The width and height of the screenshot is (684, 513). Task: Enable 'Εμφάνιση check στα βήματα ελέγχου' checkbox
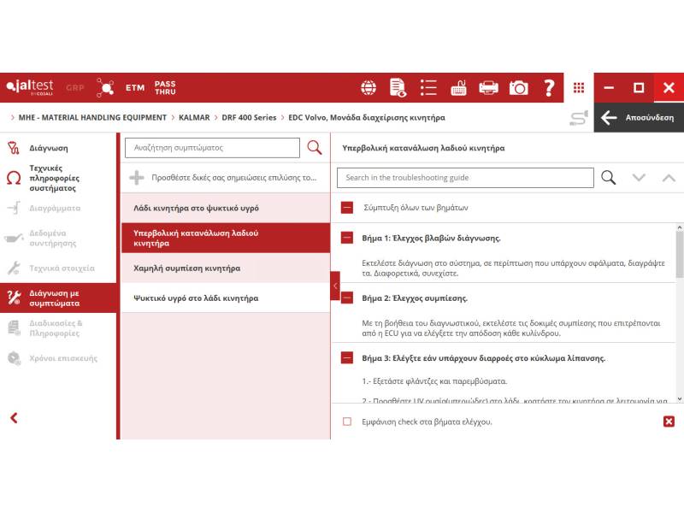347,422
